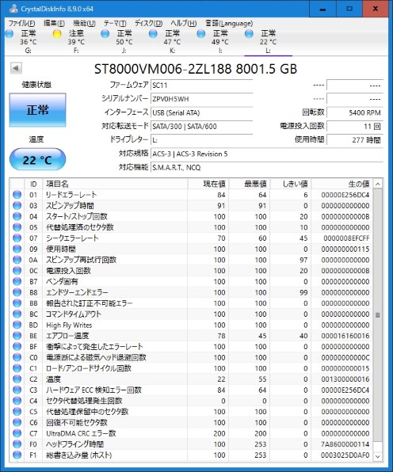Image resolution: width=393 pixels, height=472 pixels.
Task: Click the interface field USB (Serial ATA)
Action: 201,112
